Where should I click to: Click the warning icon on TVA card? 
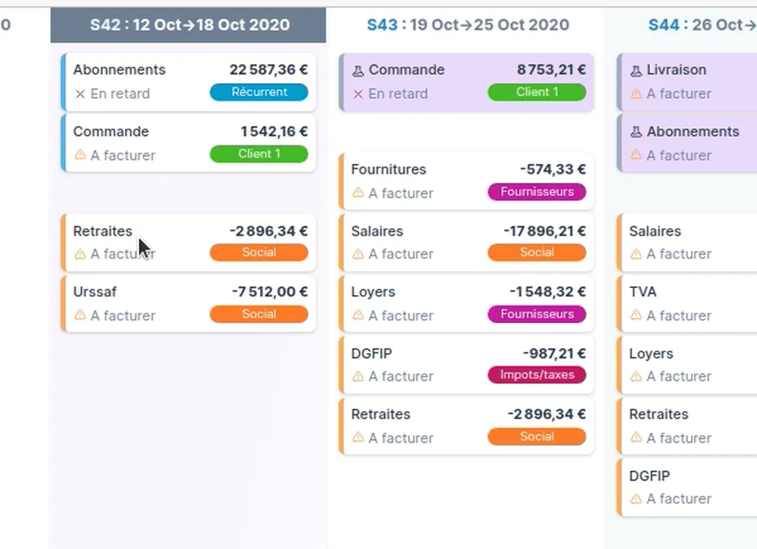tap(636, 315)
